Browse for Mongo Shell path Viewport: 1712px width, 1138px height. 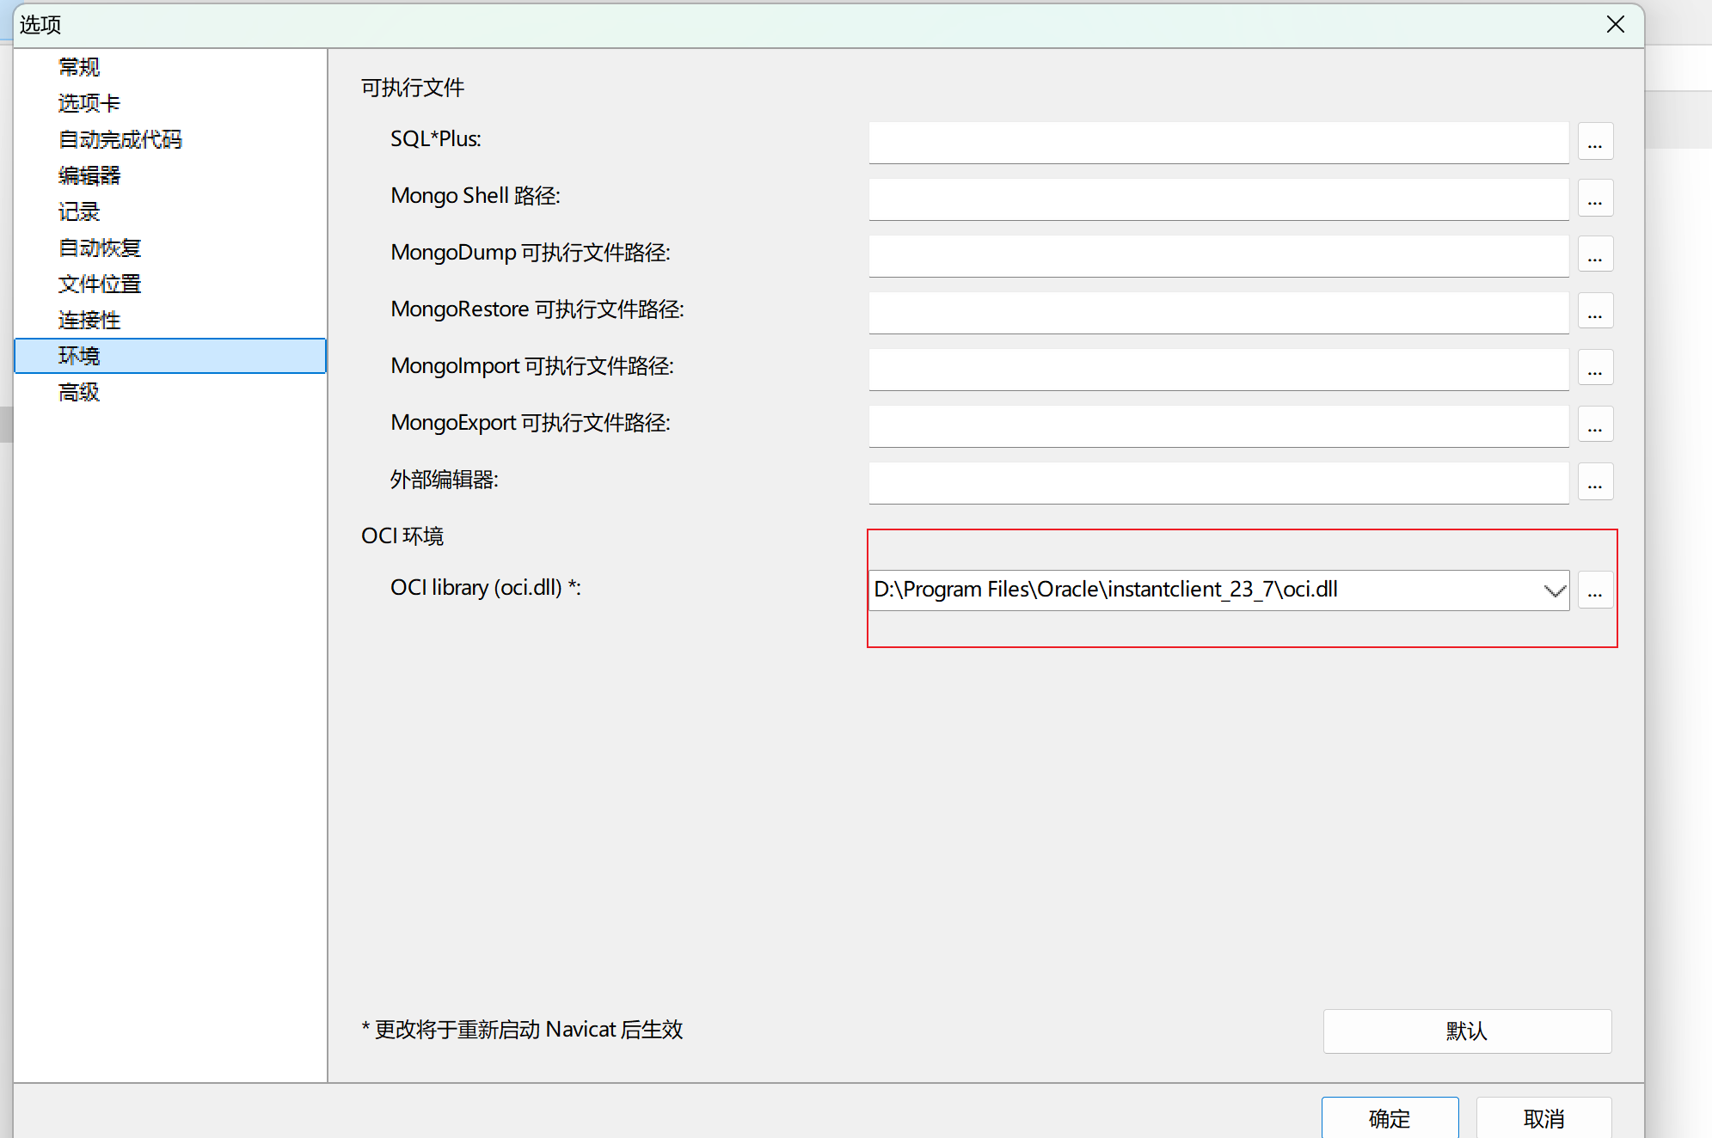[1595, 199]
